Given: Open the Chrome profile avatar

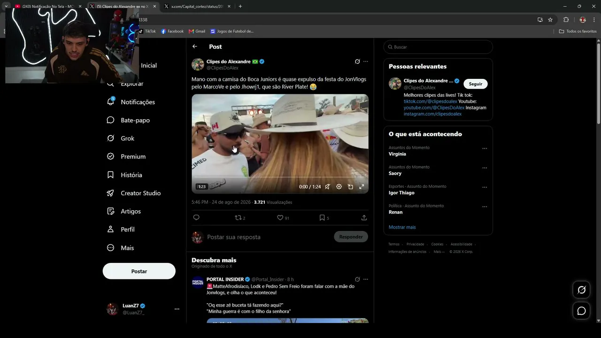Looking at the screenshot, I should coord(583,20).
